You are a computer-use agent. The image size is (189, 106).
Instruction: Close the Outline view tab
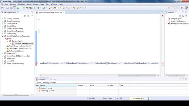tap(175, 12)
